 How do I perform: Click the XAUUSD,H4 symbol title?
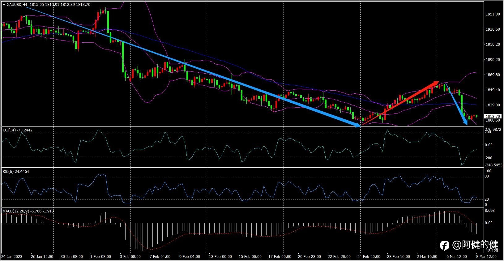[x=17, y=5]
